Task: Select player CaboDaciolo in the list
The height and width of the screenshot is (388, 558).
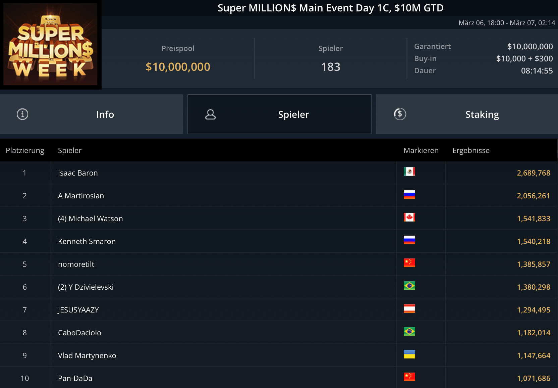Action: [x=79, y=333]
